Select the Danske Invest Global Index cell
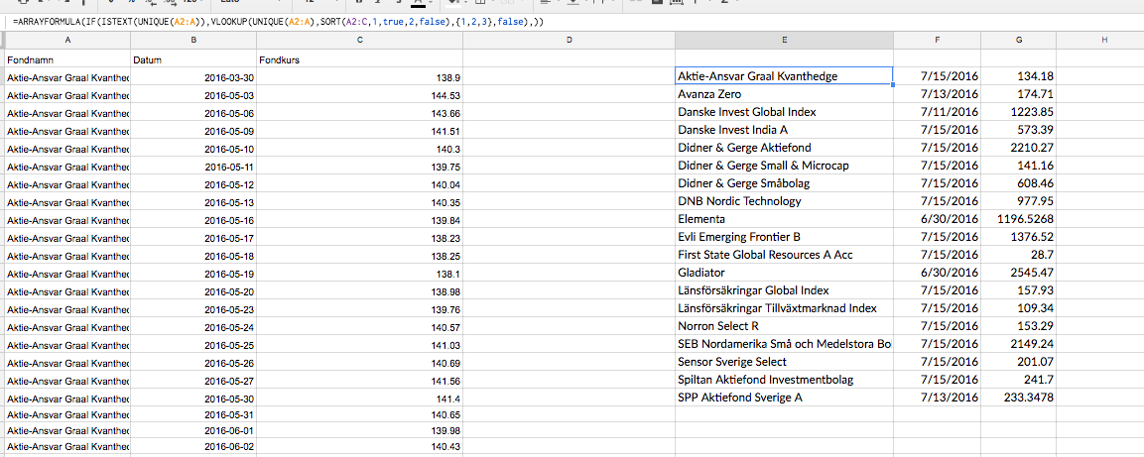Screen dimensions: 1144x457 coord(784,111)
